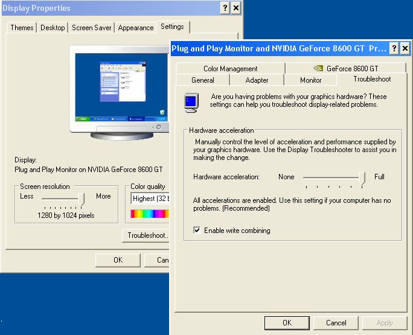Close the Display Properties window

tap(236, 8)
